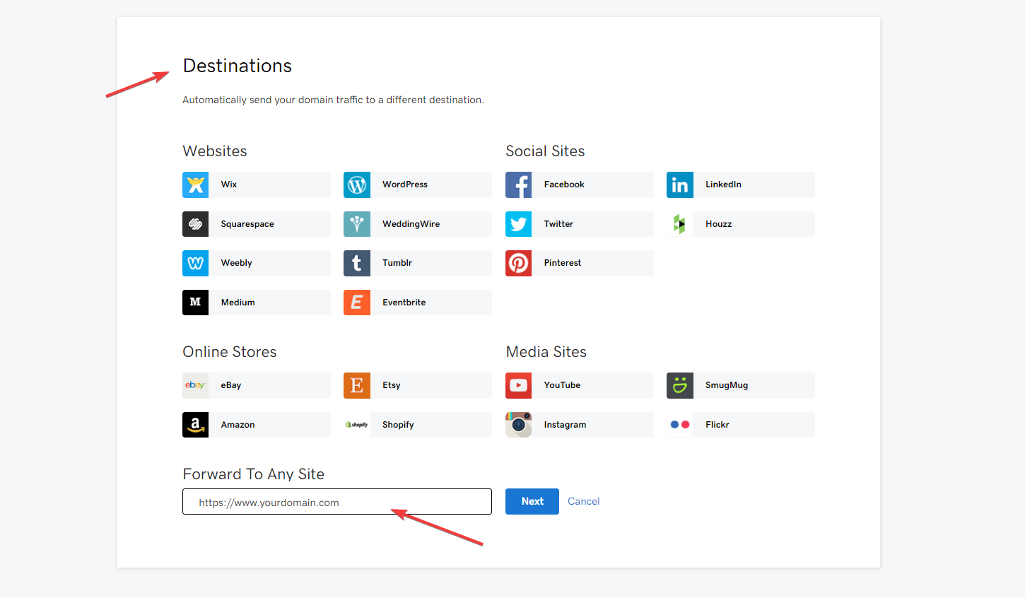Click the YouTube play icon

[x=518, y=385]
